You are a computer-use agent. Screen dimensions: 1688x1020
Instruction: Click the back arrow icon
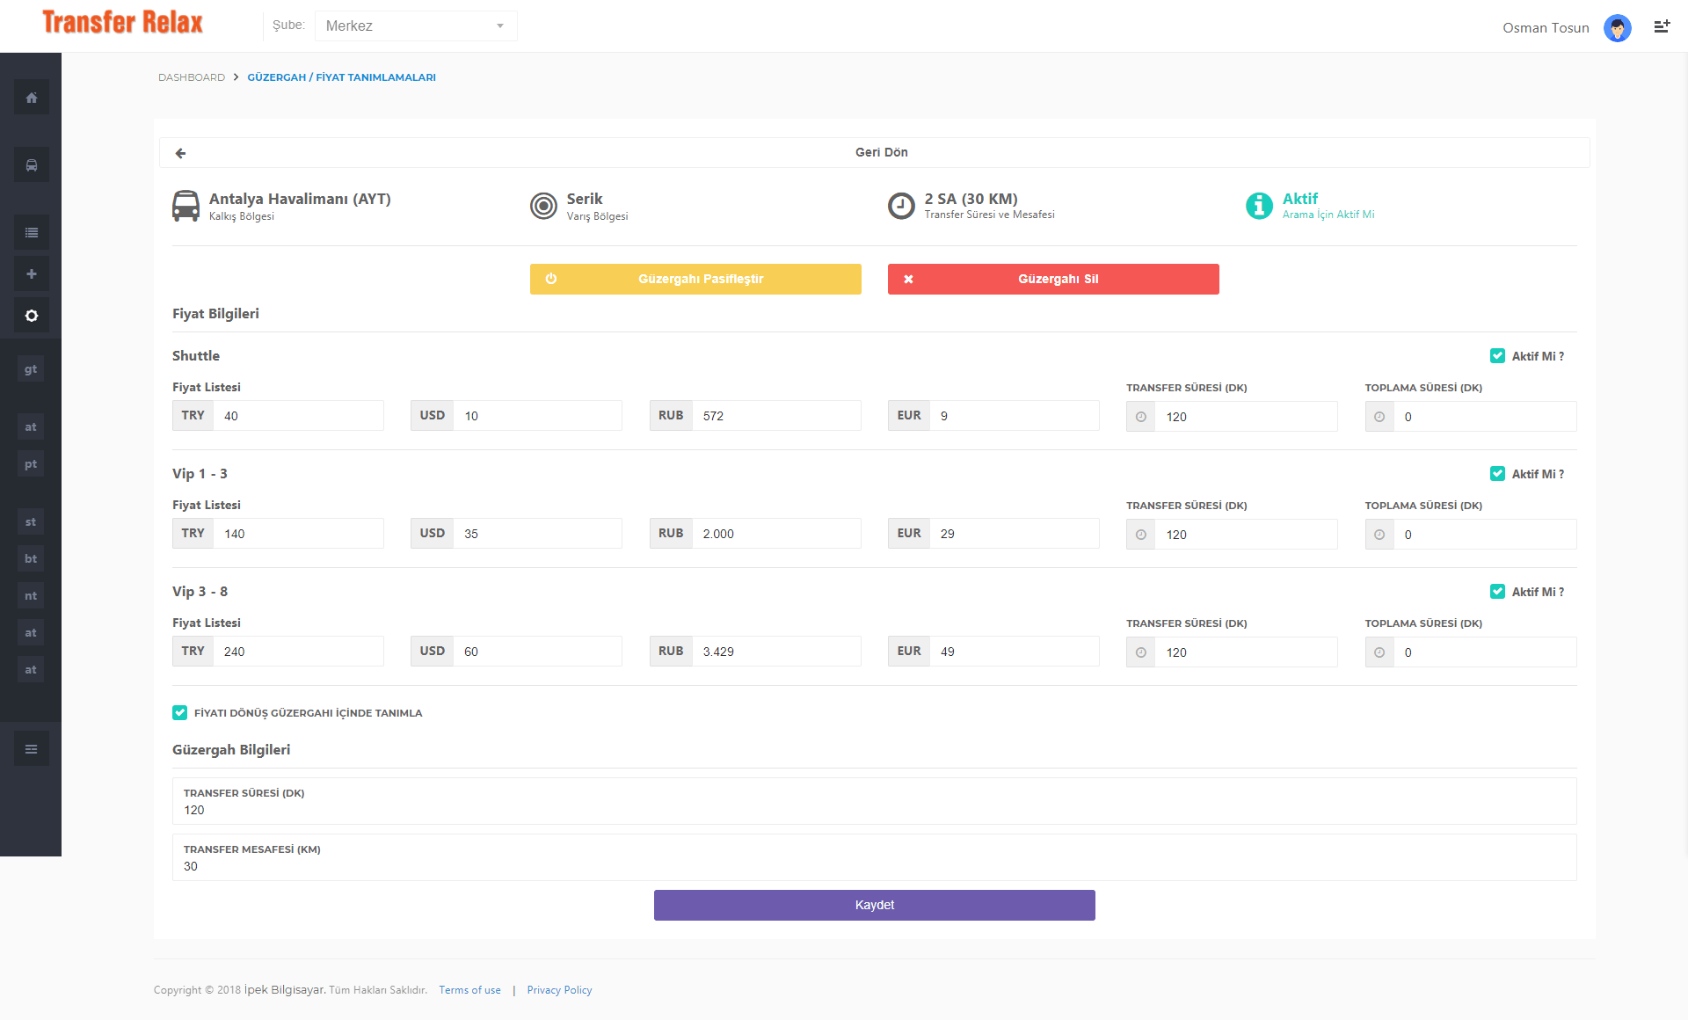(x=180, y=153)
